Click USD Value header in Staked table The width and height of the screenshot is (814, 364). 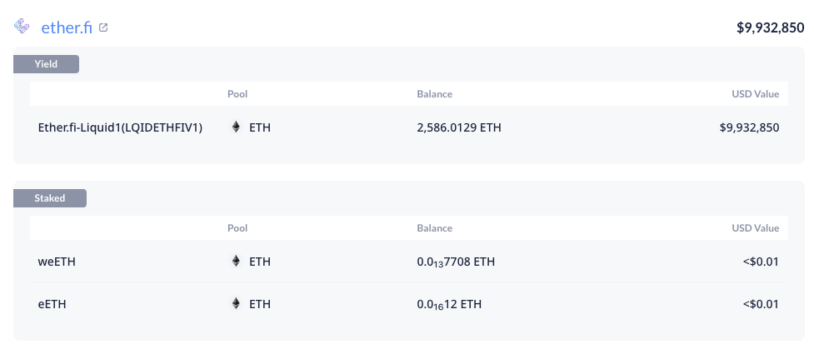[756, 228]
